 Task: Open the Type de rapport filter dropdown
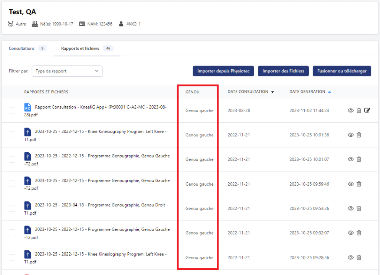click(67, 71)
